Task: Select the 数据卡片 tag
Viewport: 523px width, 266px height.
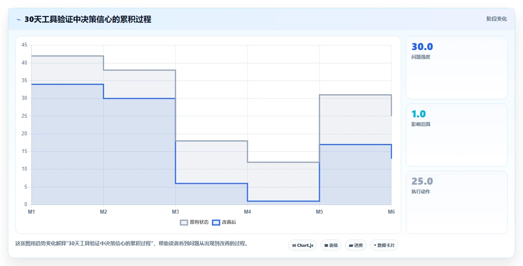Action: (384, 245)
